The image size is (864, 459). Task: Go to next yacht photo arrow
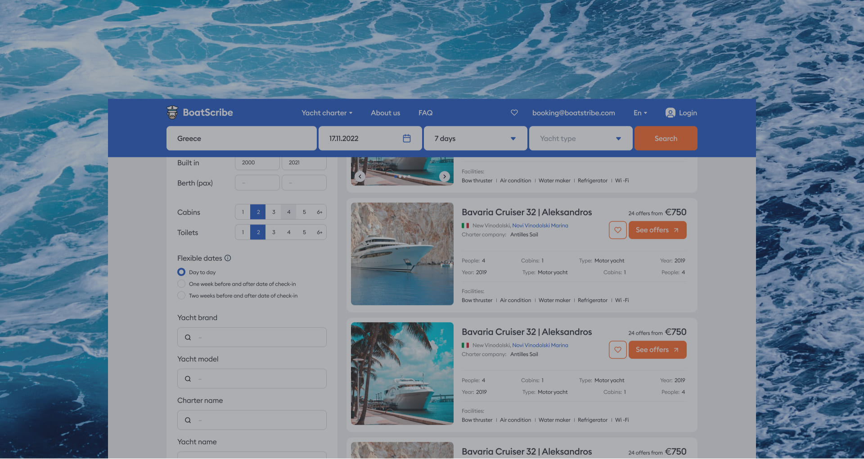coord(445,176)
